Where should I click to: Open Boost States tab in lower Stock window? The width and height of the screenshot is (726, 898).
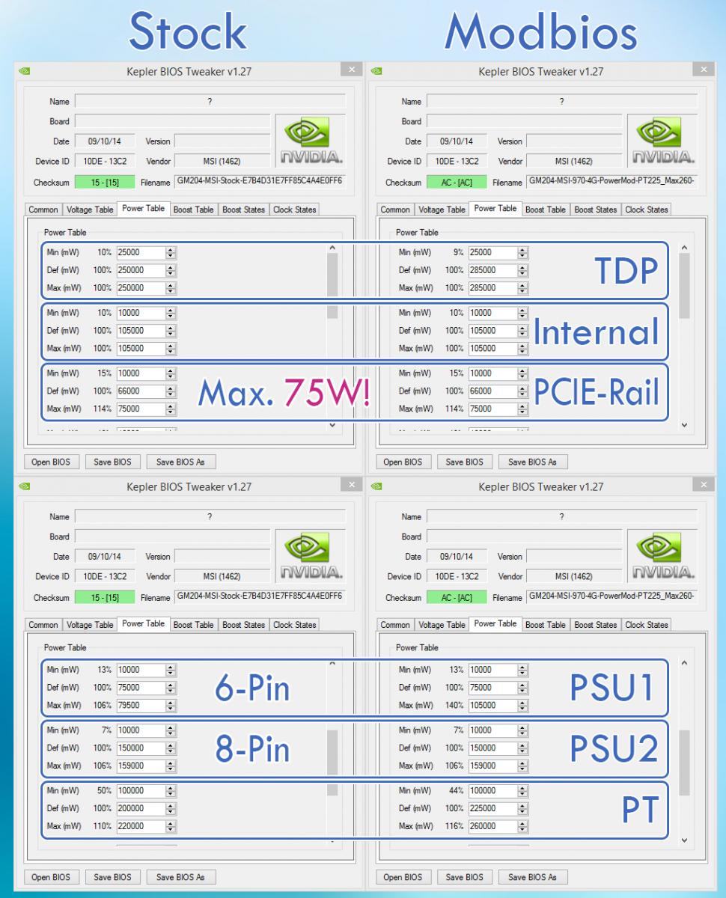(243, 625)
